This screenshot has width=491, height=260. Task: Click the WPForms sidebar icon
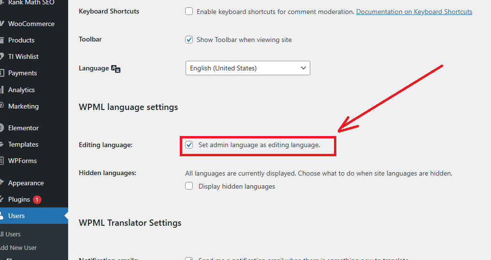point(1,161)
